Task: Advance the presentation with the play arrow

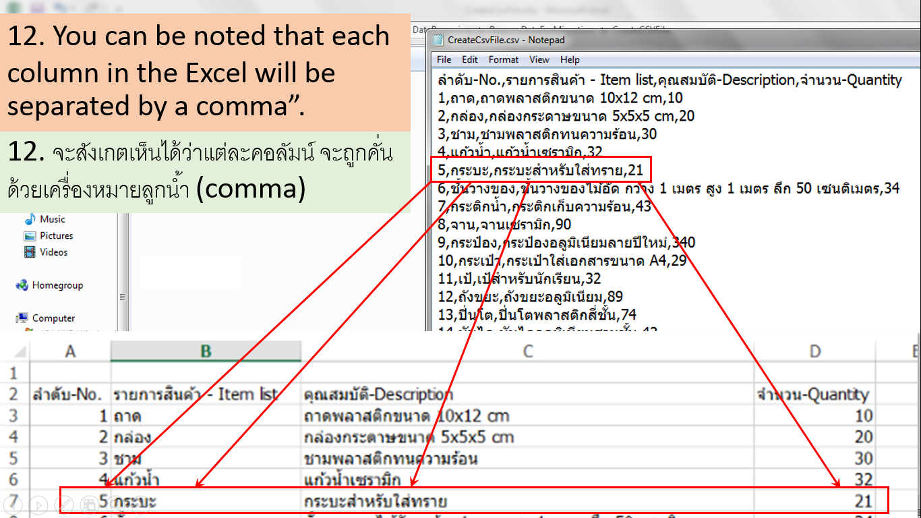Action: pos(38,504)
